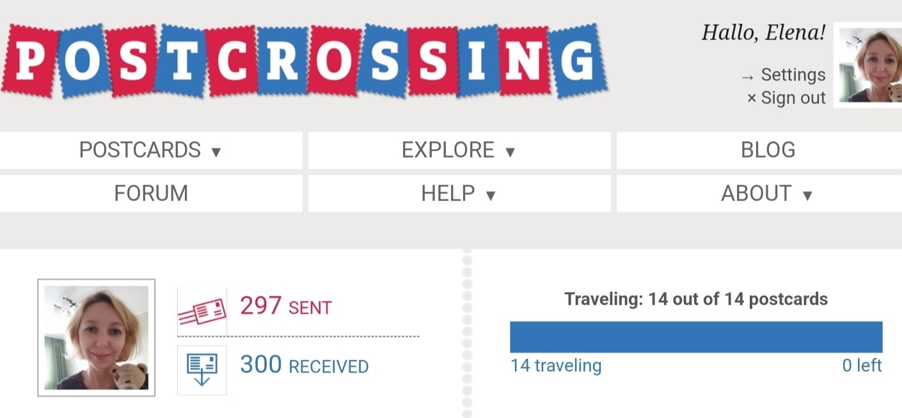
Task: Expand the ABOUT dropdown menu
Action: click(x=759, y=194)
